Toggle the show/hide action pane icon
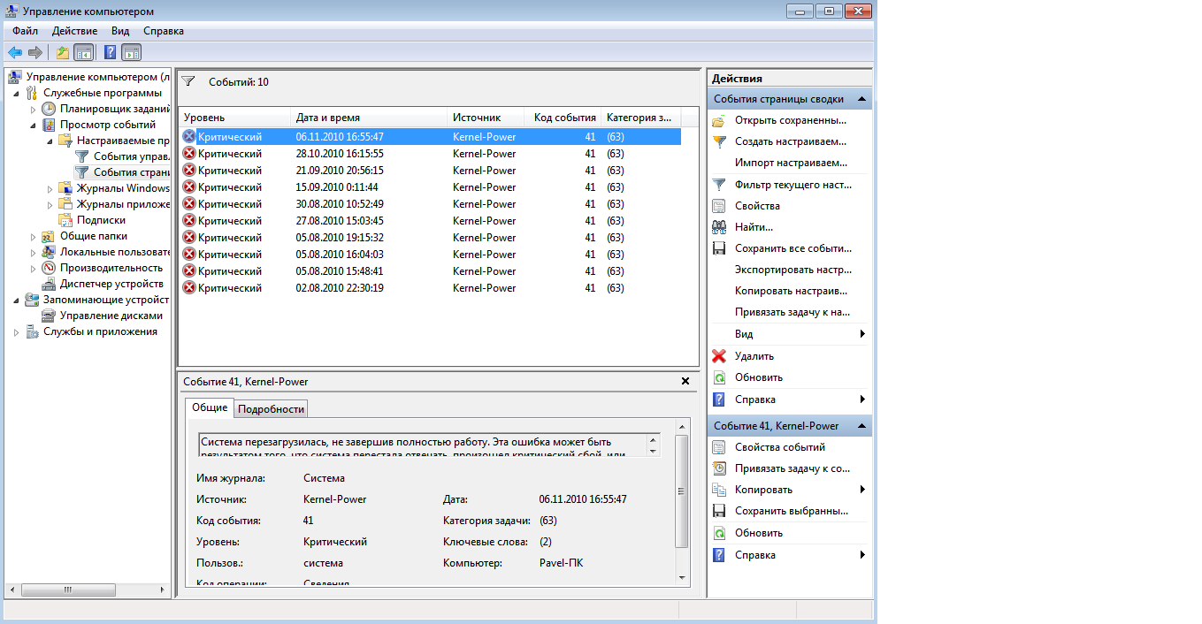Image resolution: width=1202 pixels, height=624 pixels. pyautogui.click(x=131, y=52)
